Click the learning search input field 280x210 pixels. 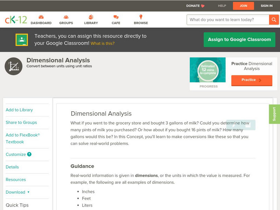pyautogui.click(x=226, y=20)
